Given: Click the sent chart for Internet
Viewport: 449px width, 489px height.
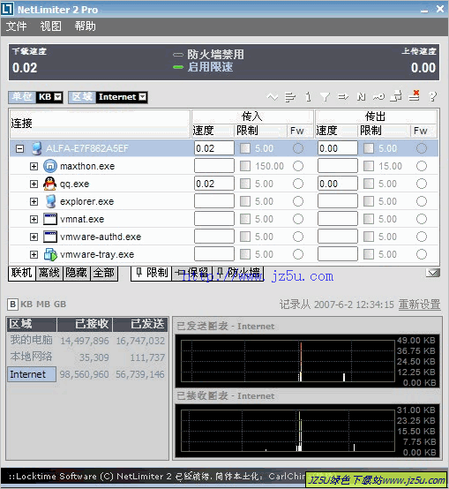Looking at the screenshot, I should [x=307, y=361].
